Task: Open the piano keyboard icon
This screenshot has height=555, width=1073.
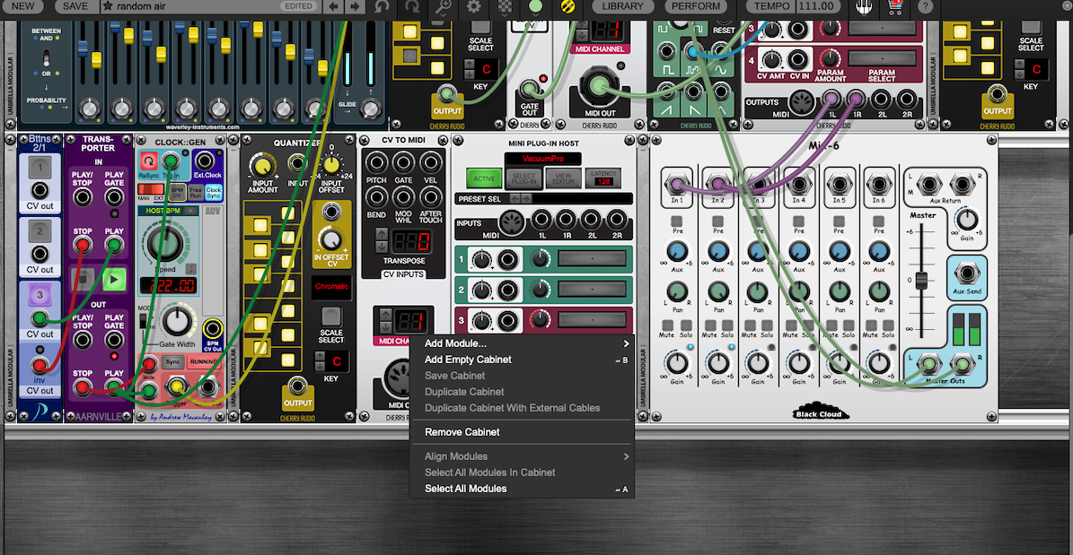Action: click(x=865, y=7)
